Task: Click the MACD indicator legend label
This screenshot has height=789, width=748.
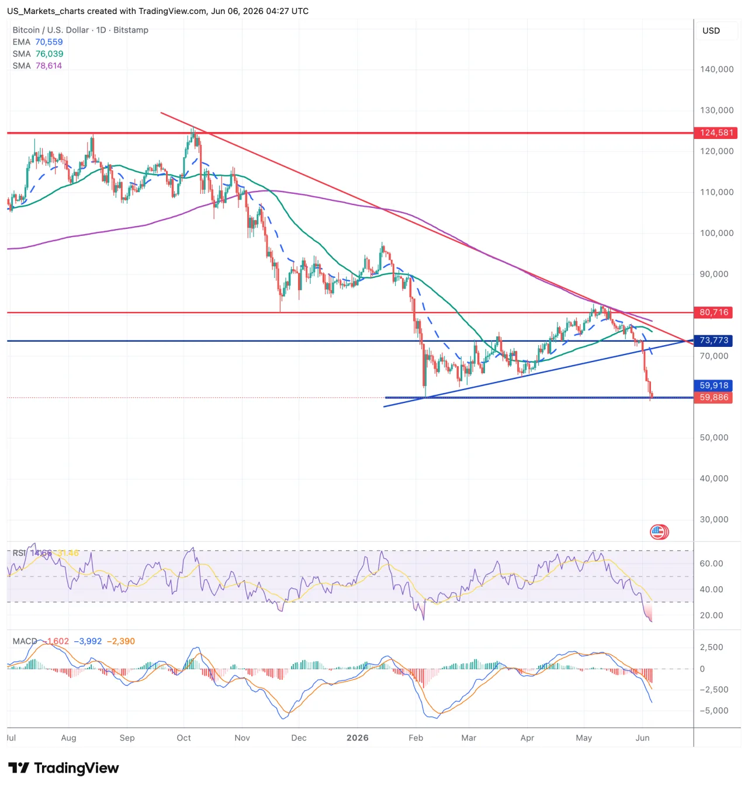Action: click(x=25, y=641)
